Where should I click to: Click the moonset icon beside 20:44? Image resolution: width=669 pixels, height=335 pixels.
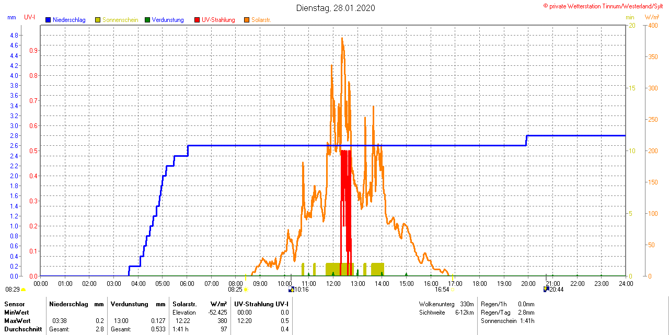[546, 289]
